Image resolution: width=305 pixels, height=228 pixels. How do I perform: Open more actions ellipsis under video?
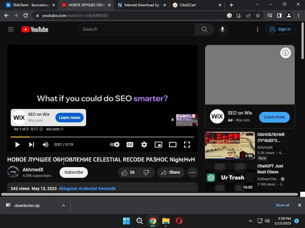pos(192,172)
